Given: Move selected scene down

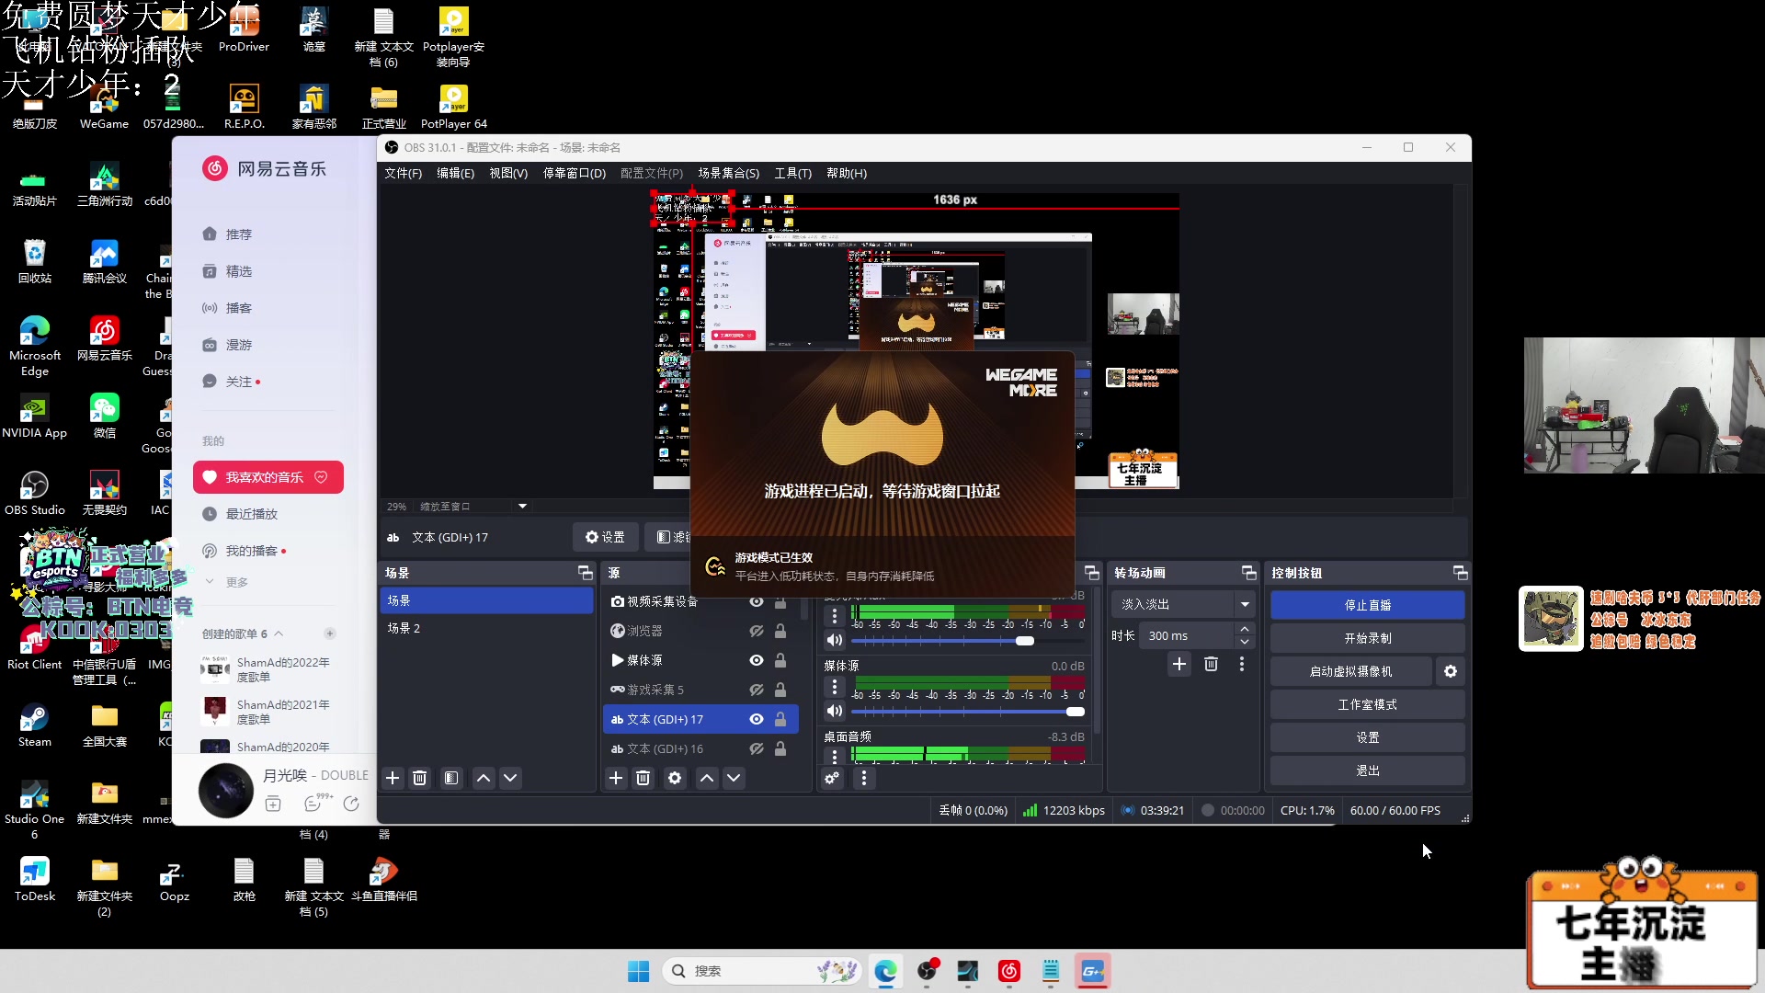Looking at the screenshot, I should tap(510, 778).
